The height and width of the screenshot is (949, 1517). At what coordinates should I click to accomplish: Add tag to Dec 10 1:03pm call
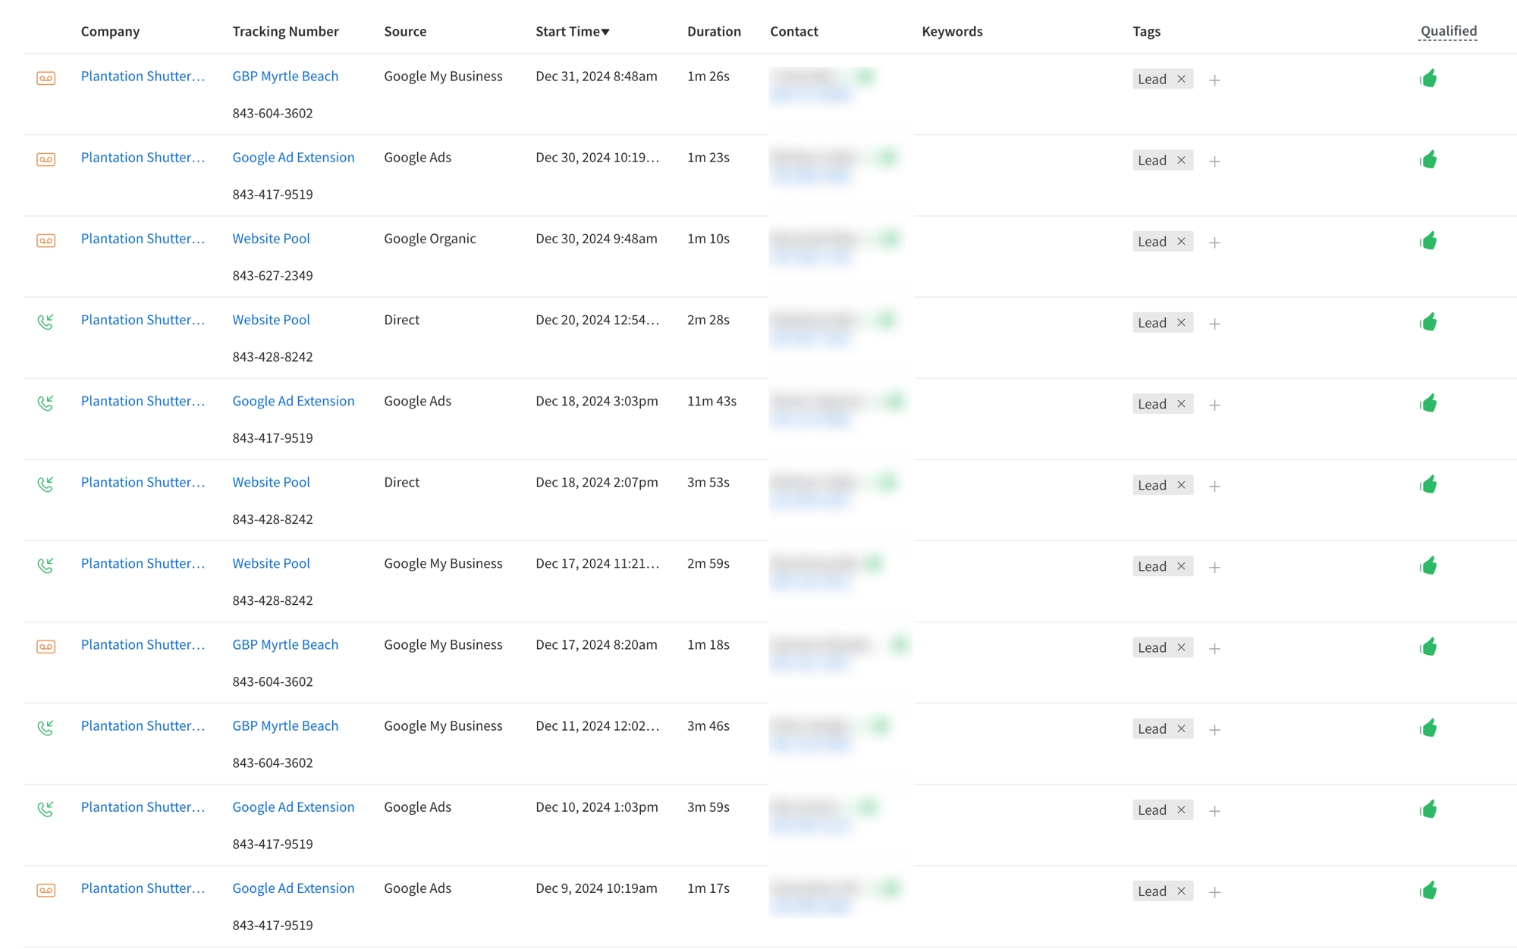click(1214, 811)
